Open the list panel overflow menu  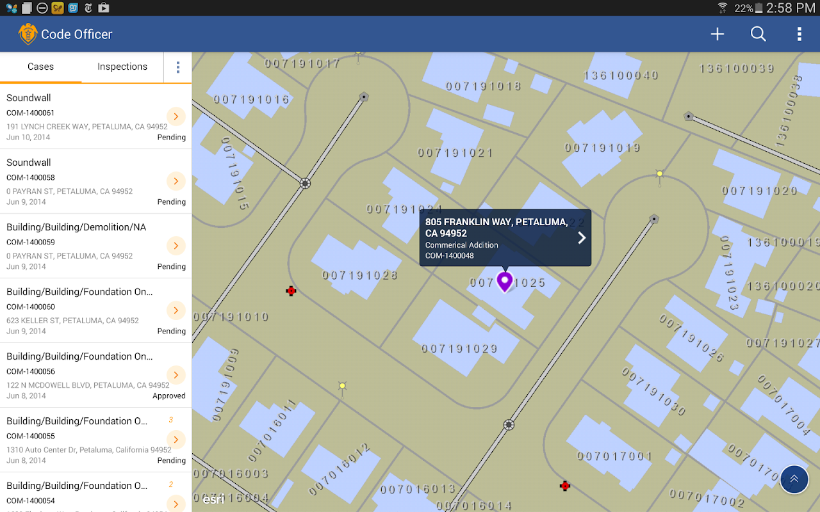click(x=178, y=67)
